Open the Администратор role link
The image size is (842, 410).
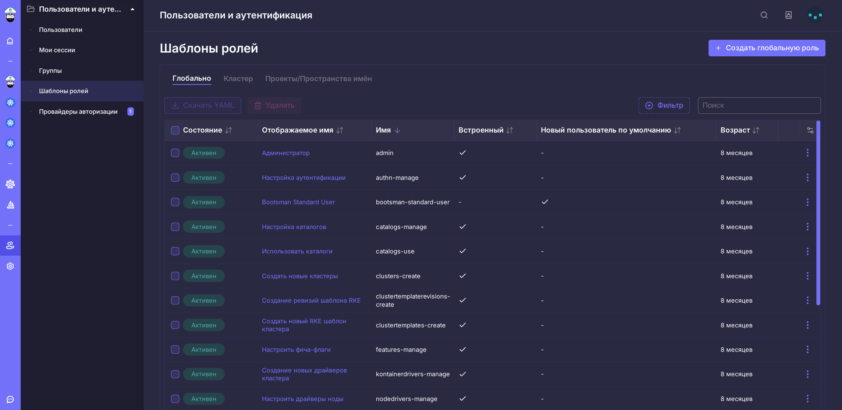[286, 153]
